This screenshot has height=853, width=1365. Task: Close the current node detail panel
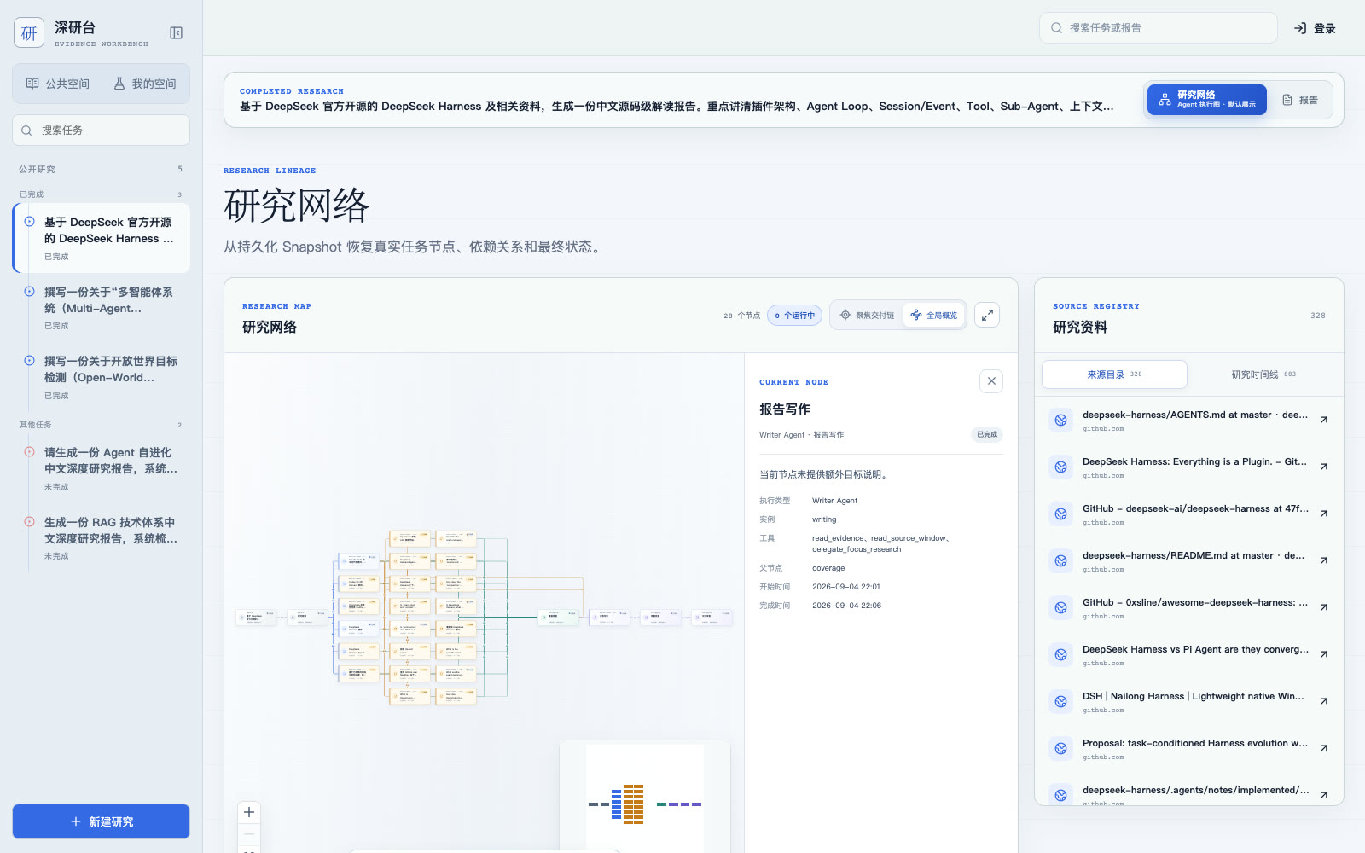point(991,381)
